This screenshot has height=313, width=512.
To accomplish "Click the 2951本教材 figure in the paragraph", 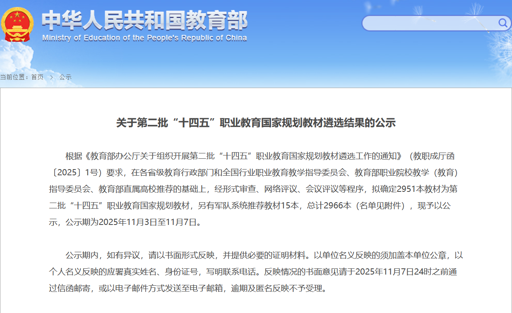I will click(418, 189).
